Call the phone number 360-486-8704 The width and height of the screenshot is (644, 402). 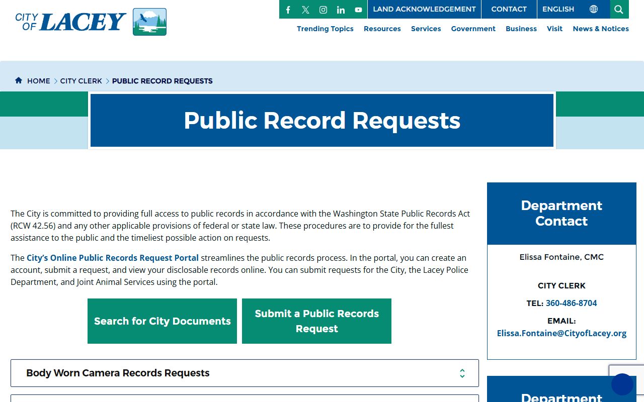(x=571, y=303)
